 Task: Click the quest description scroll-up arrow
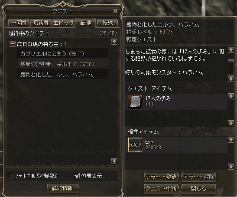click(231, 50)
